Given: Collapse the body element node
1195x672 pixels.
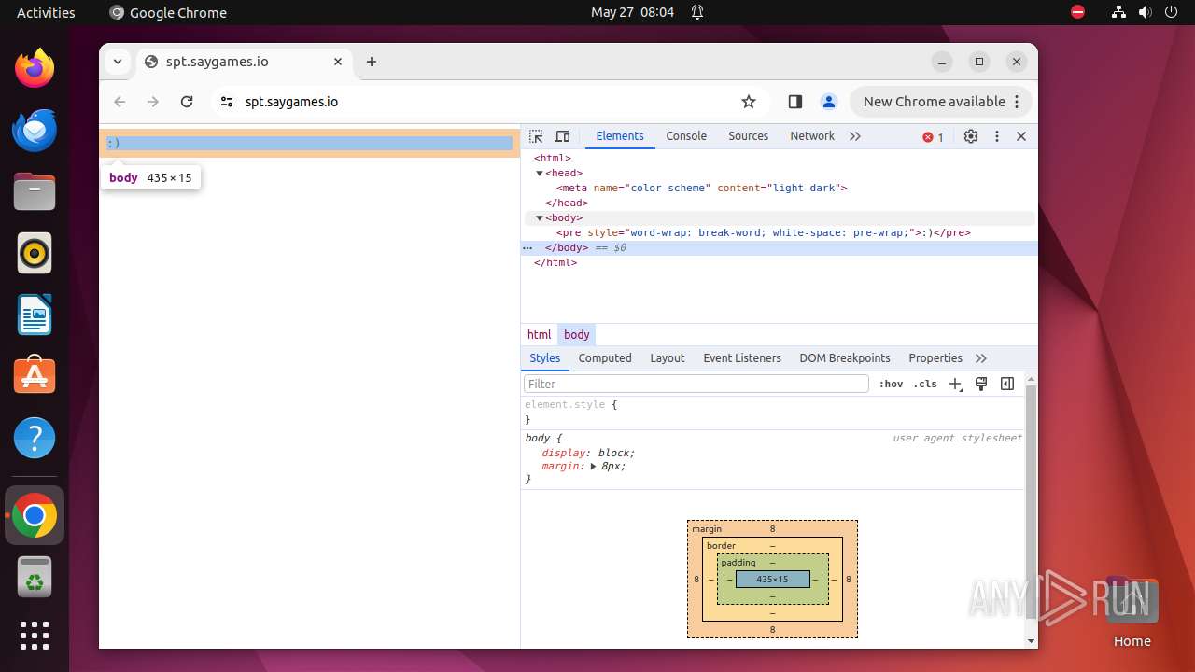Looking at the screenshot, I should (540, 217).
